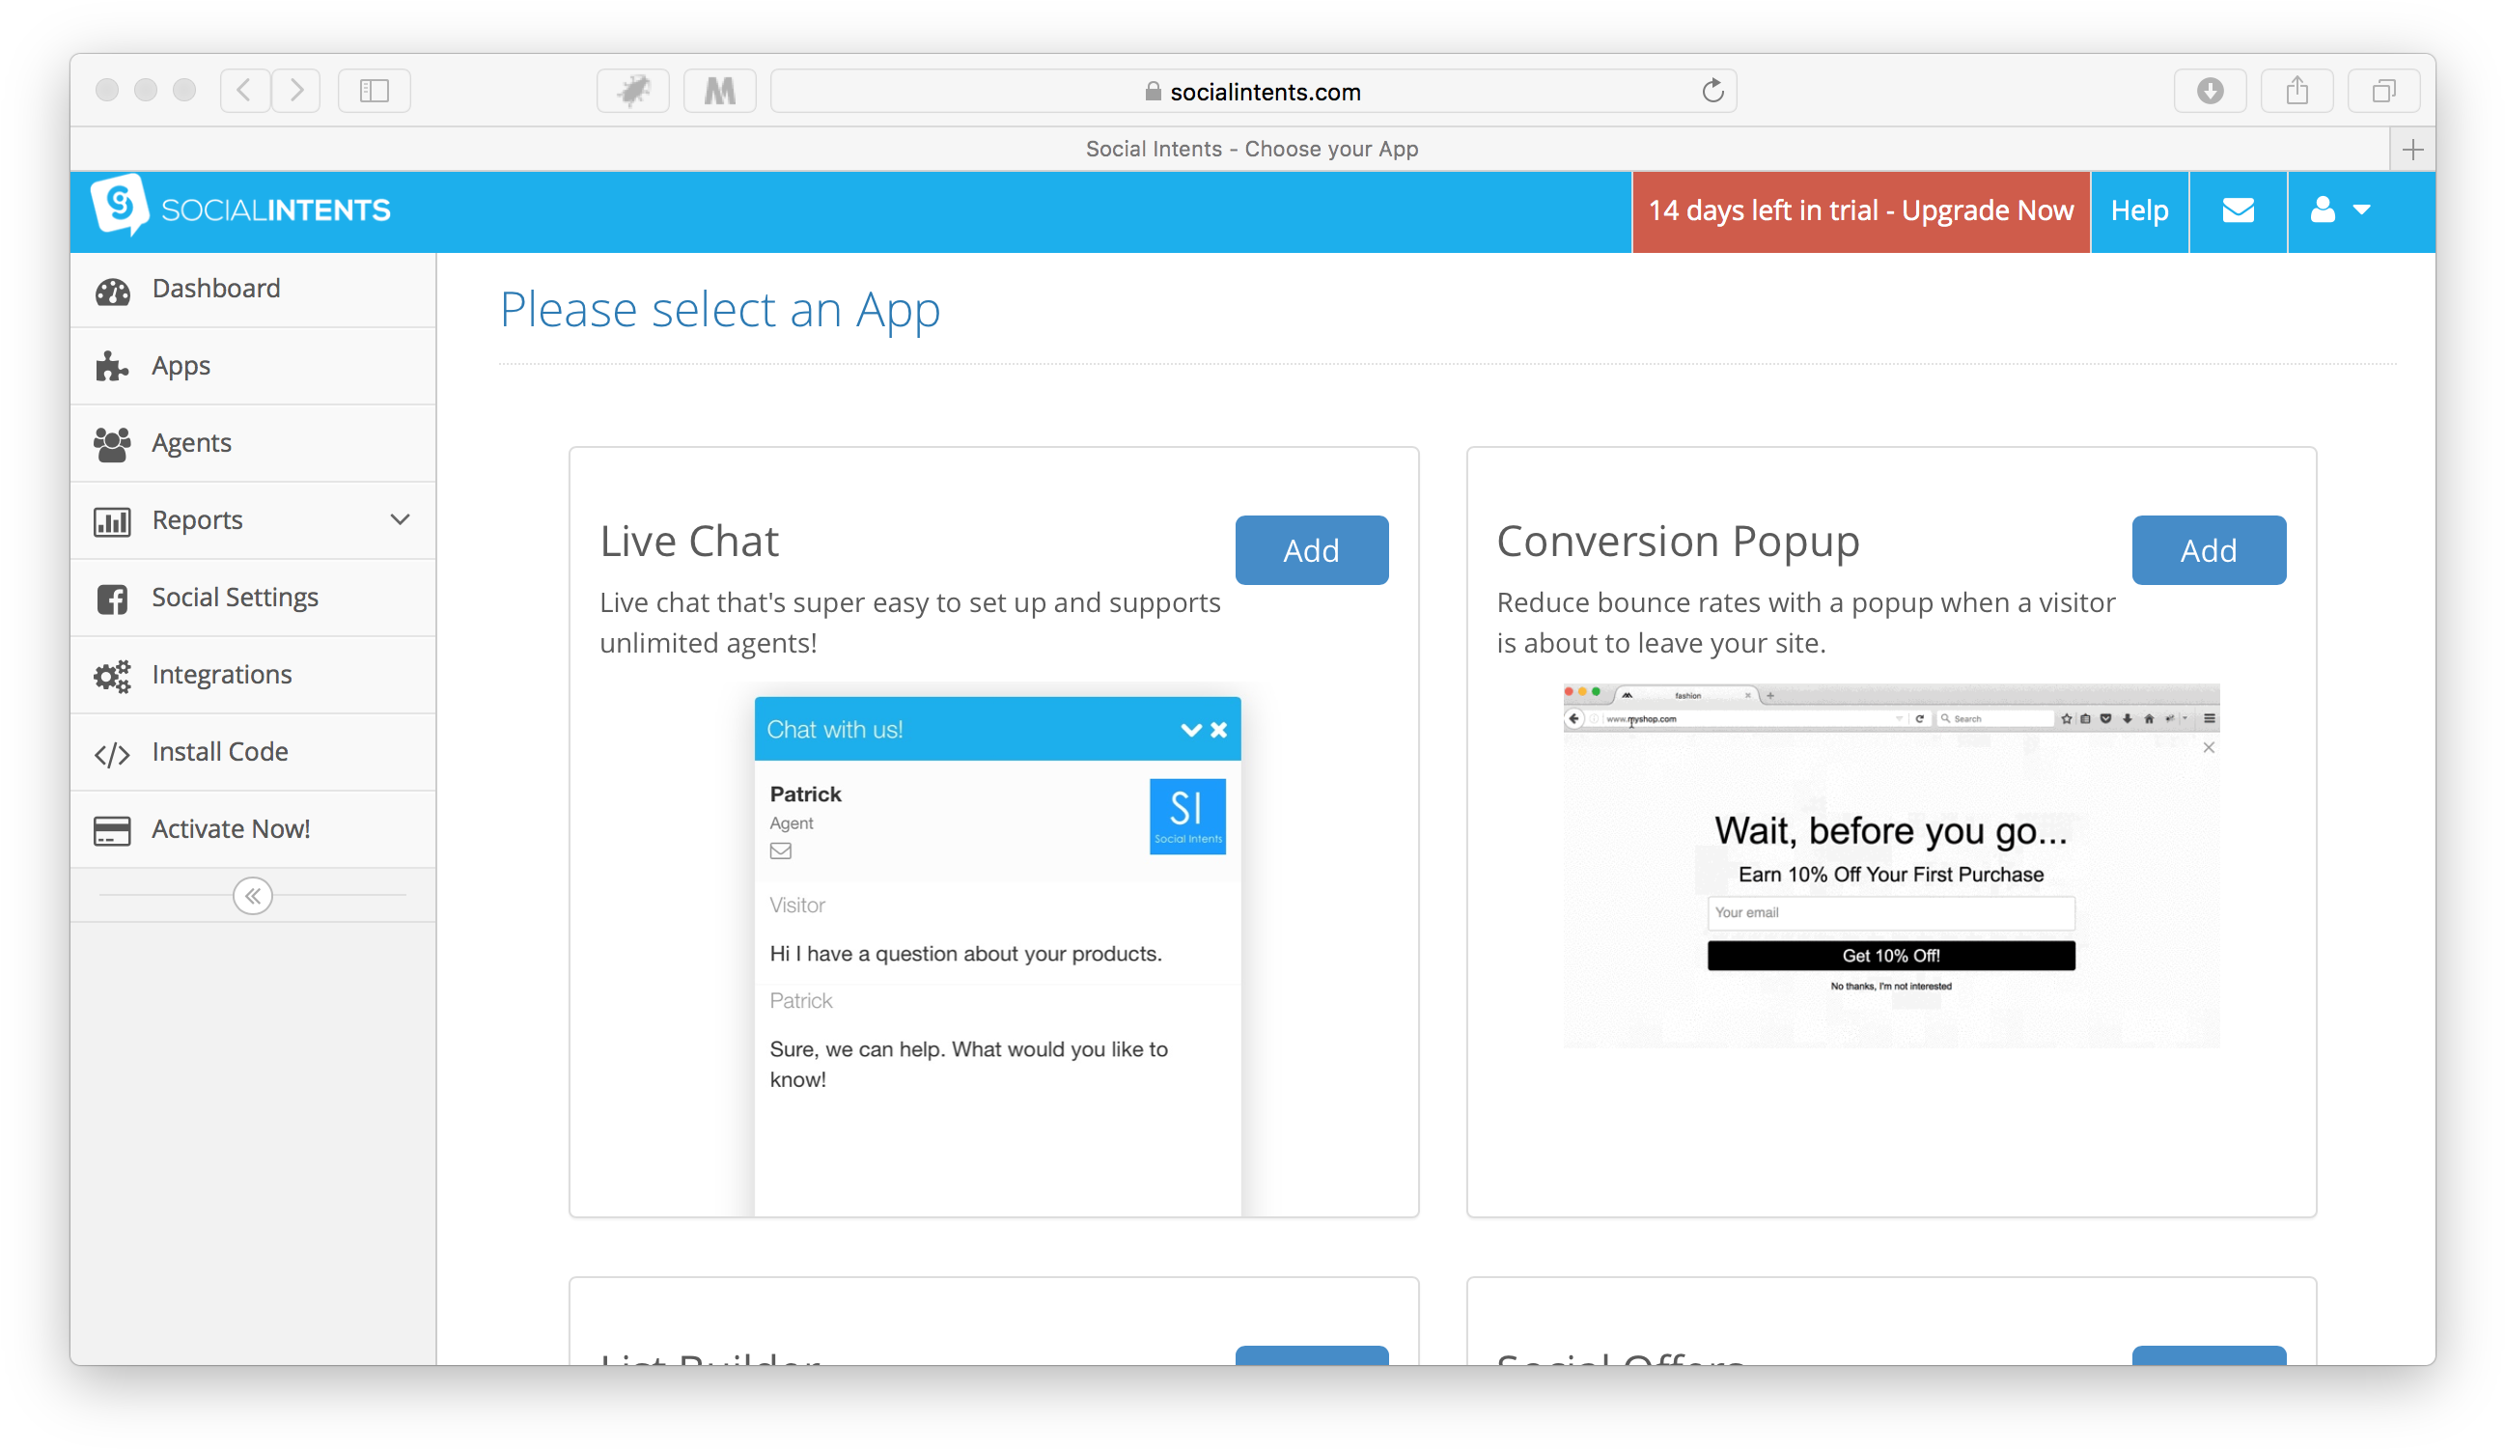Click the agent email envelope icon in the chat preview
The height and width of the screenshot is (1449, 2505).
(x=780, y=850)
